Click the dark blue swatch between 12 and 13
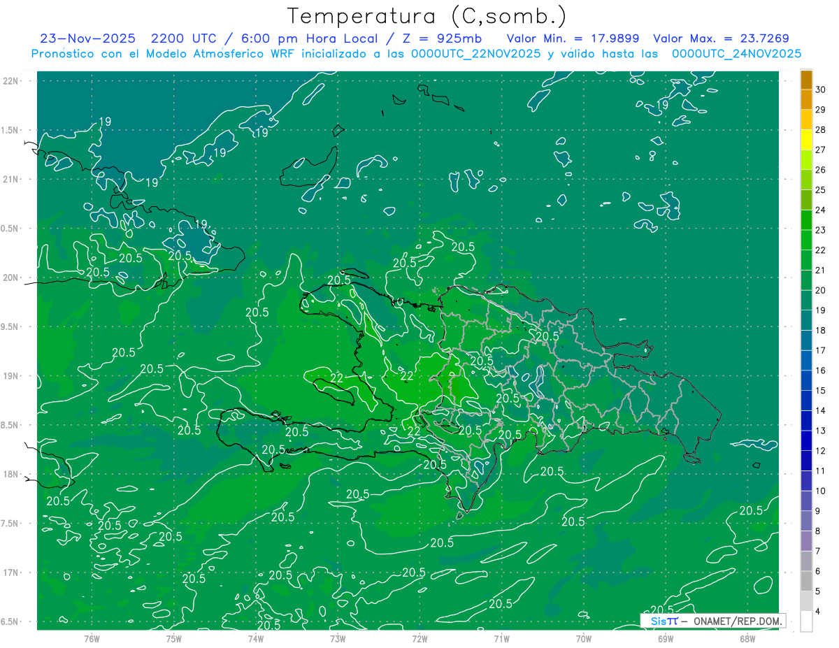839x648 pixels. coord(806,440)
